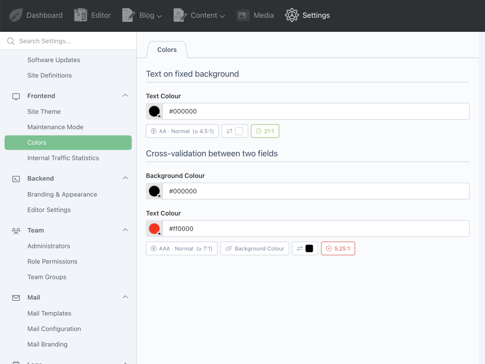Click the linked Background Colour button

[x=254, y=248]
